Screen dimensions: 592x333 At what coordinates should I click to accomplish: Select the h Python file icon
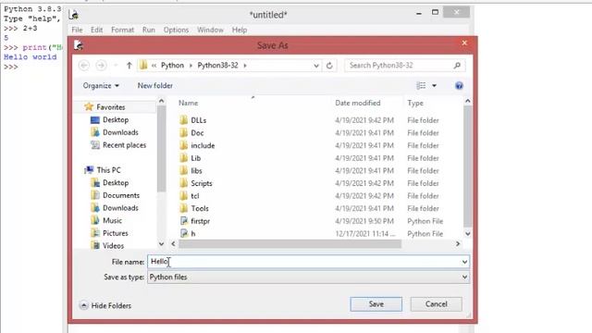(x=184, y=233)
